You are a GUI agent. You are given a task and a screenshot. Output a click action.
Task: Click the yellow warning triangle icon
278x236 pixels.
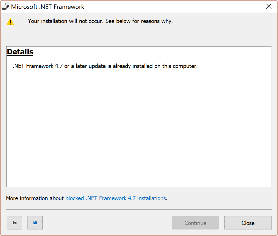[10, 22]
